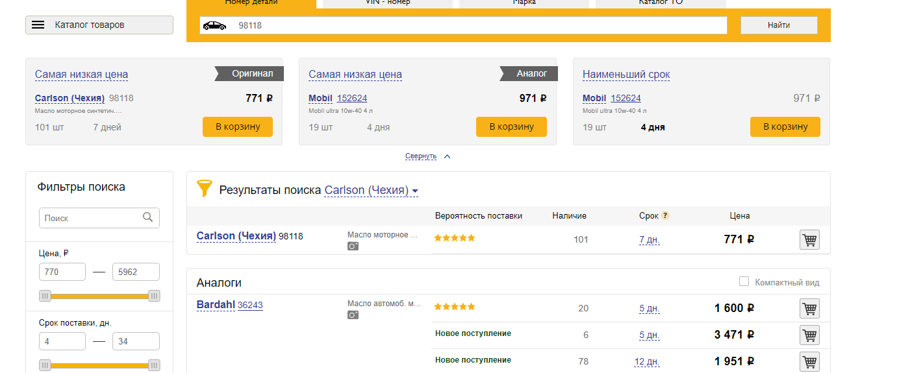This screenshot has height=373, width=899.
Task: Click the Цена column header
Action: coord(740,216)
